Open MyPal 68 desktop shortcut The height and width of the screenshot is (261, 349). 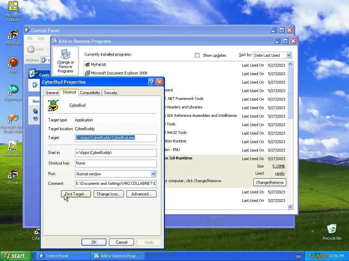click(13, 37)
